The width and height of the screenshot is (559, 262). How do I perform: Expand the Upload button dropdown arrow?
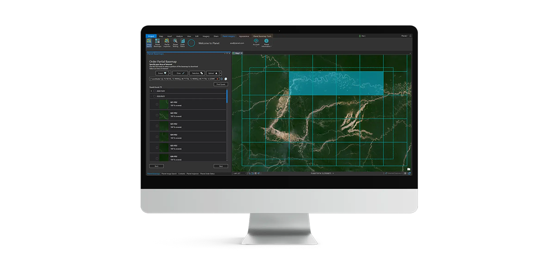pos(221,73)
